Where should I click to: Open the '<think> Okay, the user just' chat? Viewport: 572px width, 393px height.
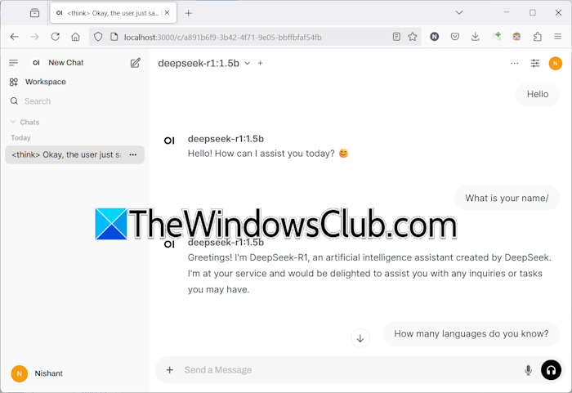(66, 154)
